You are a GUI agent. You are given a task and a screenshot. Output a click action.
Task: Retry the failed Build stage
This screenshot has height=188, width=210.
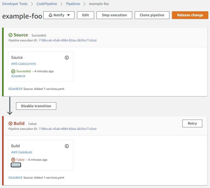click(192, 123)
